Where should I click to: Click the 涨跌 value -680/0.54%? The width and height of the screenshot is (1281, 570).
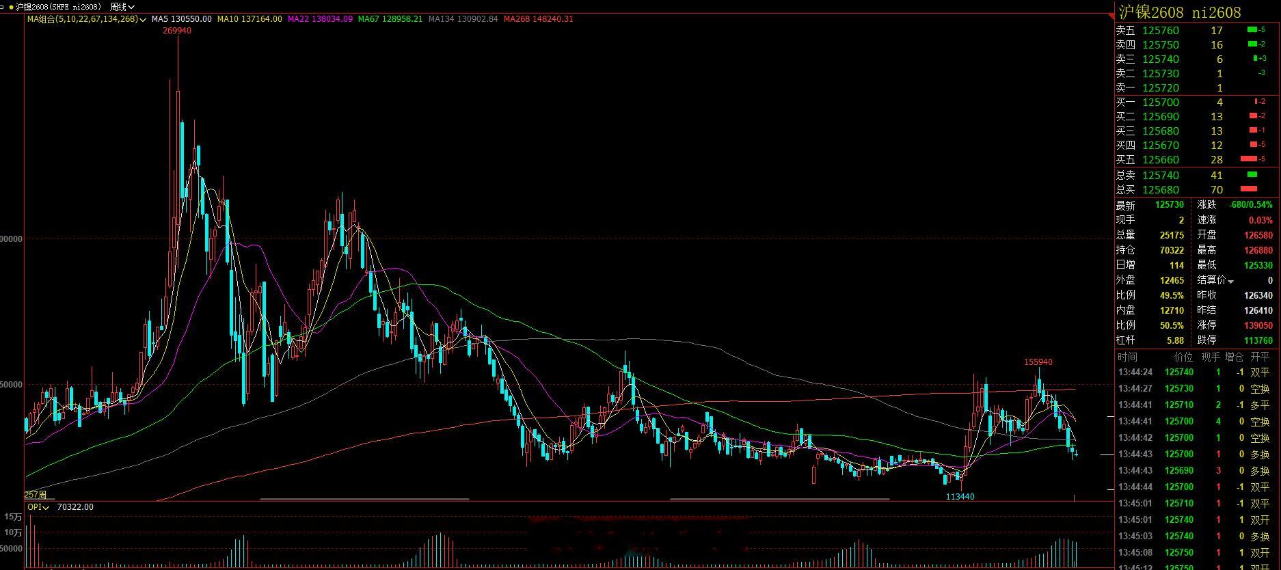[1251, 205]
